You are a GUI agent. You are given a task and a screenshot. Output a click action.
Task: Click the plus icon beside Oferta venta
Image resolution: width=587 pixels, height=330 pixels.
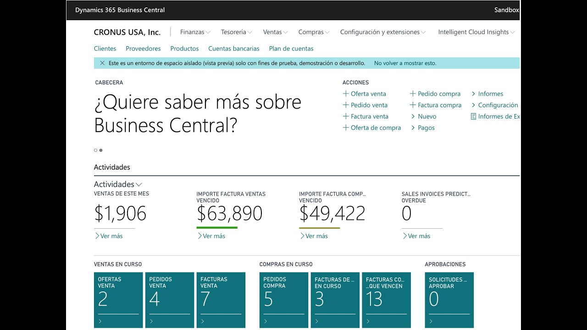(346, 93)
